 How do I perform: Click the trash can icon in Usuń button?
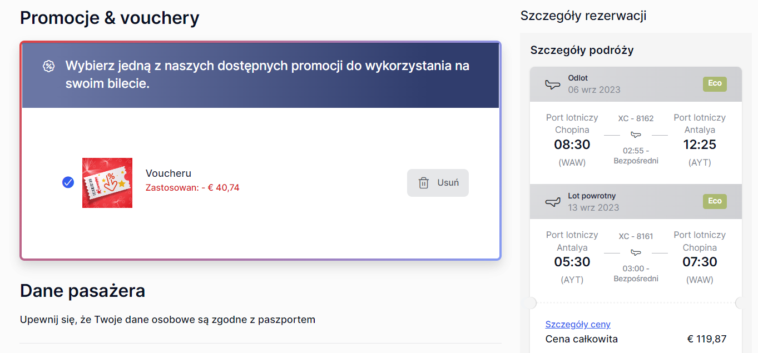(x=424, y=183)
